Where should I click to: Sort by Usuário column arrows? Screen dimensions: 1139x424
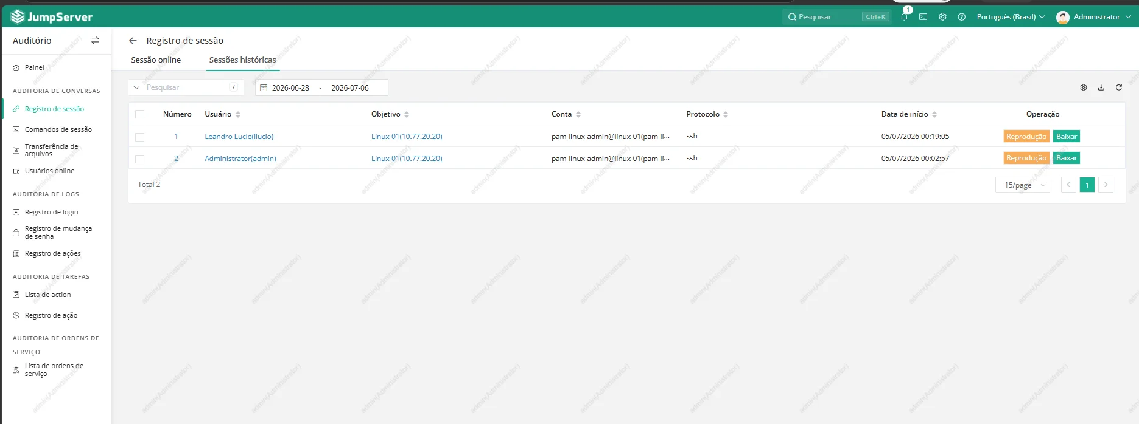coord(238,114)
